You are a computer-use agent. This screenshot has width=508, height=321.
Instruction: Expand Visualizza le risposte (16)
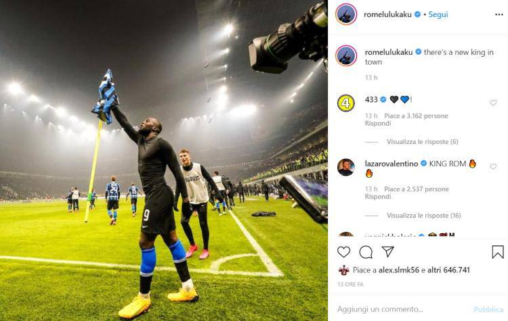click(x=424, y=216)
